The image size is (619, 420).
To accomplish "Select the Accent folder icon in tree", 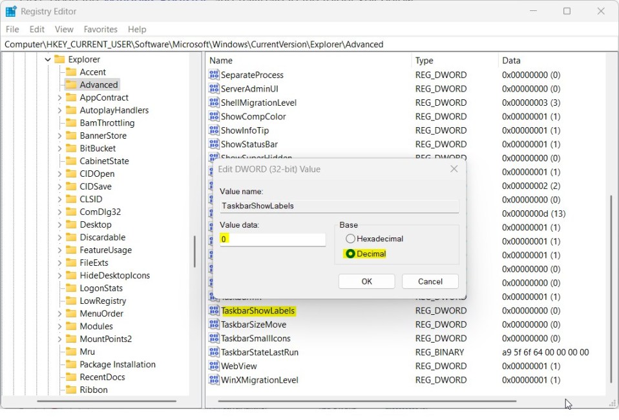I will (71, 72).
